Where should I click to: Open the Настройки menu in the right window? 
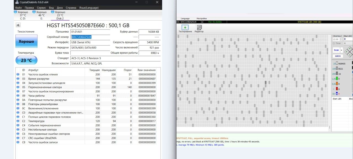[x=202, y=18]
